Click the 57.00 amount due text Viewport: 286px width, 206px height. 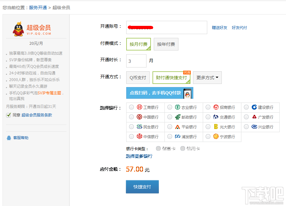(x=134, y=169)
